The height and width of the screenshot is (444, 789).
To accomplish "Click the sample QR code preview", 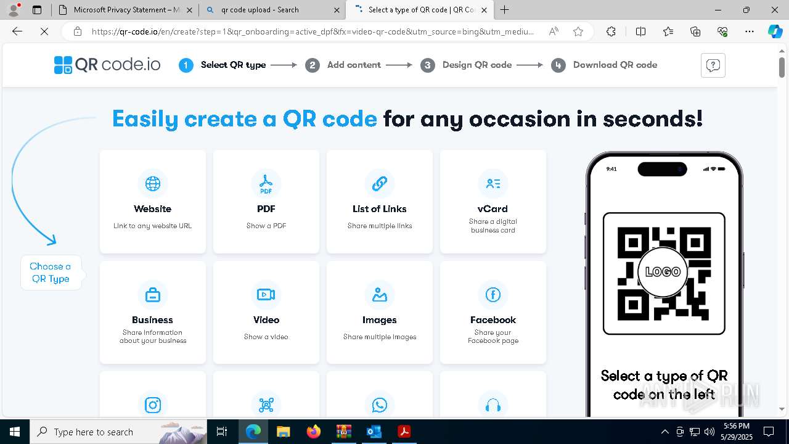I will (664, 273).
